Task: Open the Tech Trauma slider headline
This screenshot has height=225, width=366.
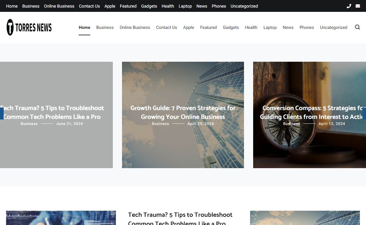Action: point(52,112)
